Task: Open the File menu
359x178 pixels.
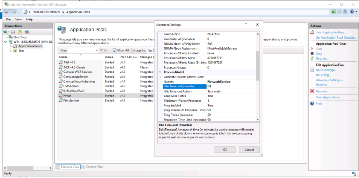Action: [x=8, y=20]
